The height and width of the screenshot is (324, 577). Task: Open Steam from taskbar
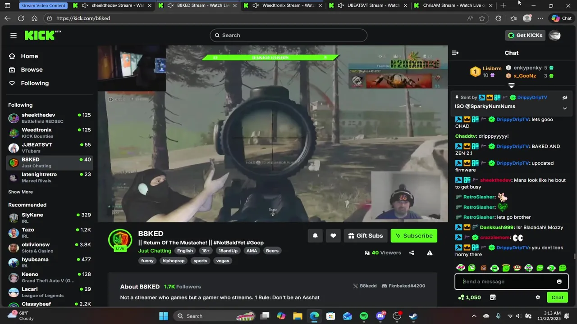click(x=413, y=316)
